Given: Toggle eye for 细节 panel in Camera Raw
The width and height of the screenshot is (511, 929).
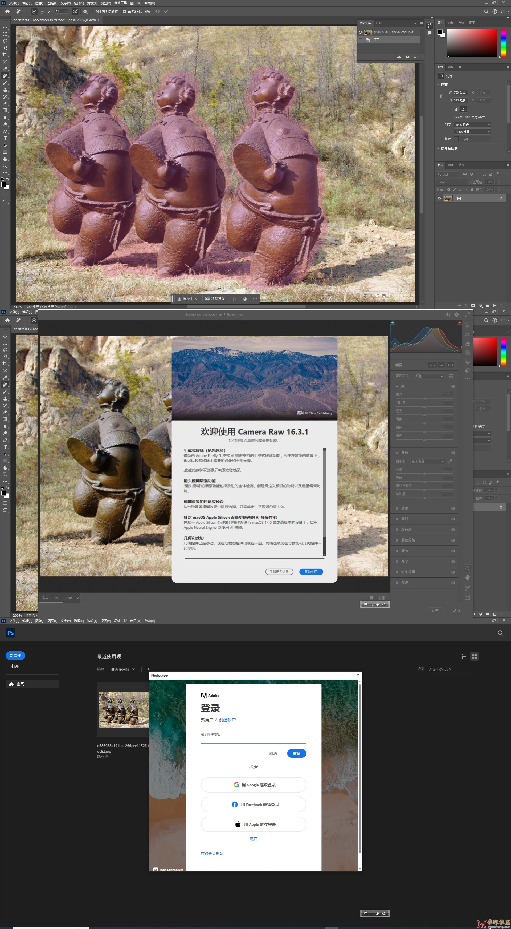Looking at the screenshot, I should pyautogui.click(x=453, y=551).
